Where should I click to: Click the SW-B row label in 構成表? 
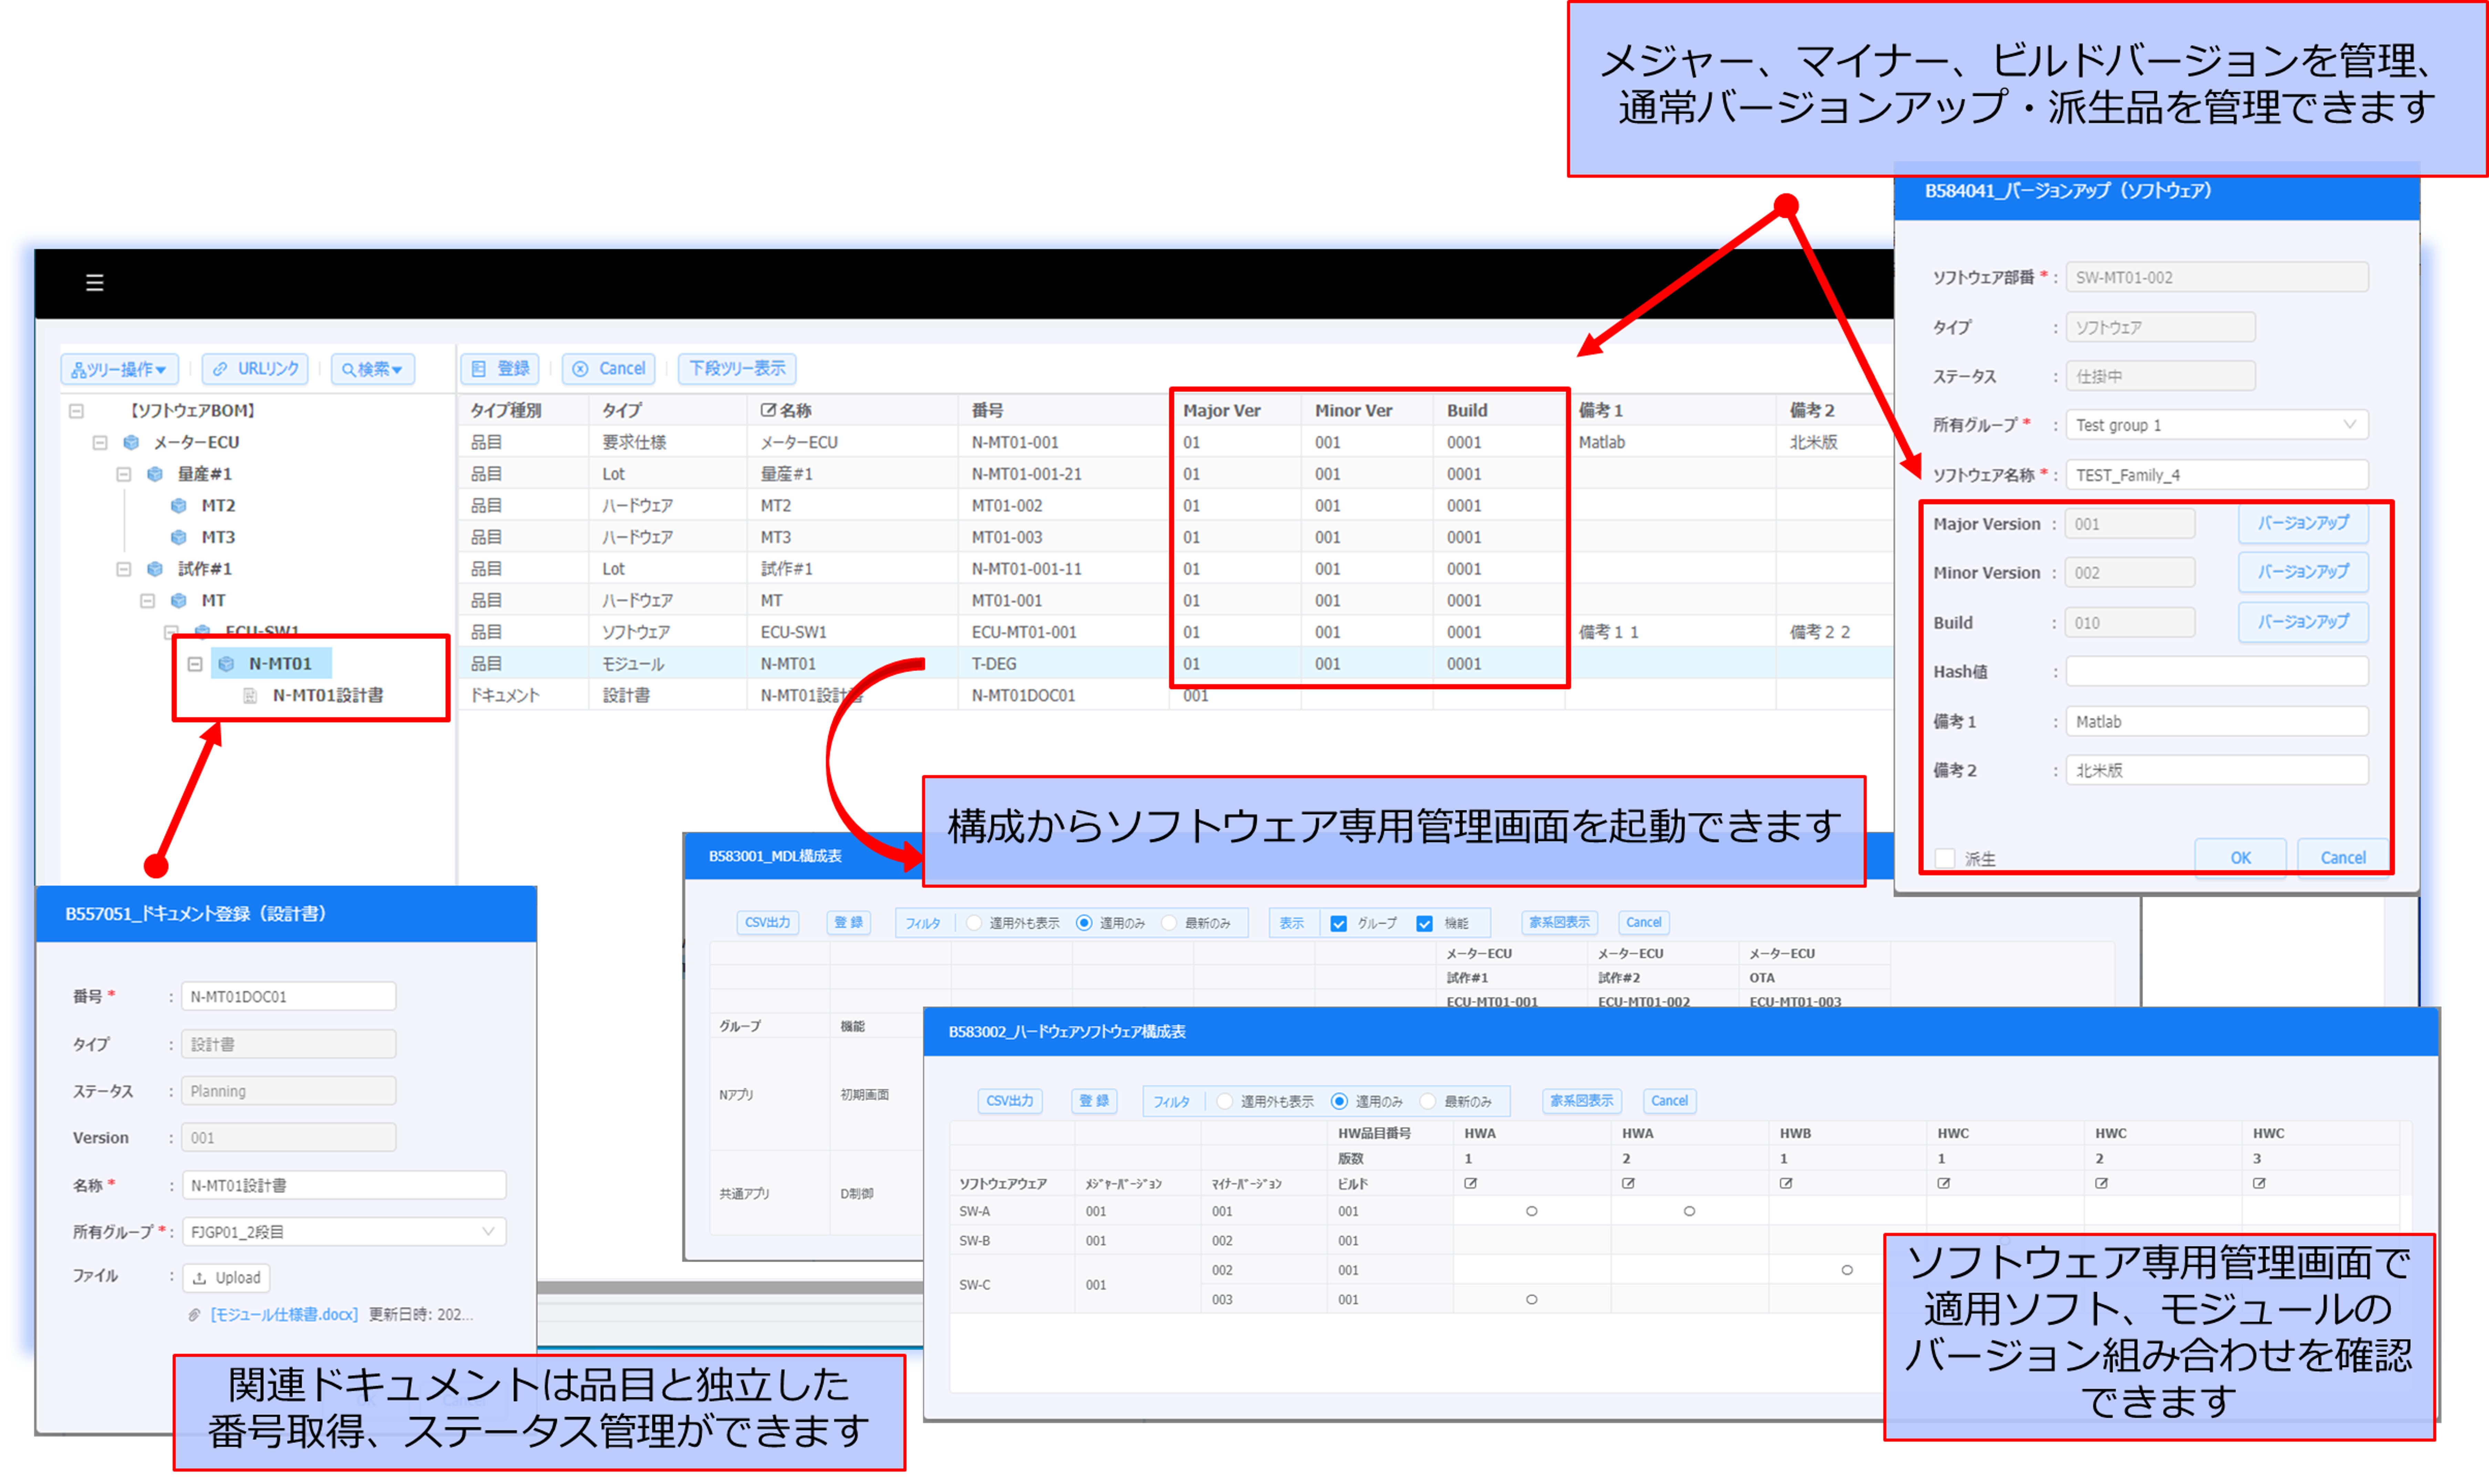[975, 1241]
